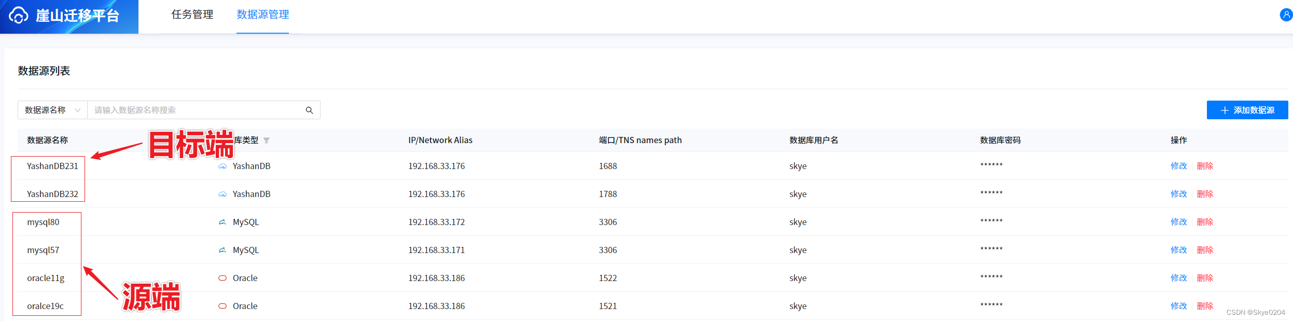
Task: Click MySQL dolphin icon in mysql57 row
Action: click(x=223, y=250)
